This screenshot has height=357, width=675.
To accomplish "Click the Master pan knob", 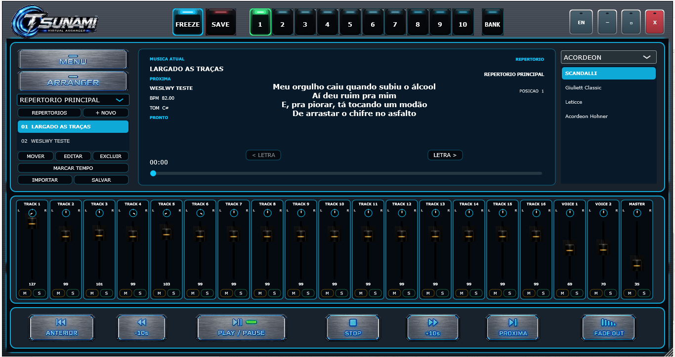I will click(637, 213).
